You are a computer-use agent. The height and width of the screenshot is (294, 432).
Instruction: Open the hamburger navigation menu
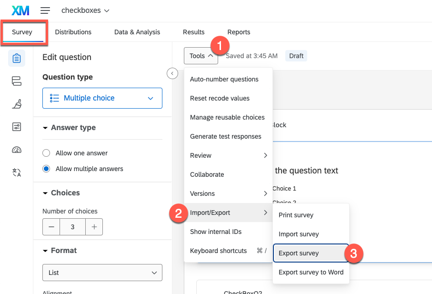pos(45,10)
